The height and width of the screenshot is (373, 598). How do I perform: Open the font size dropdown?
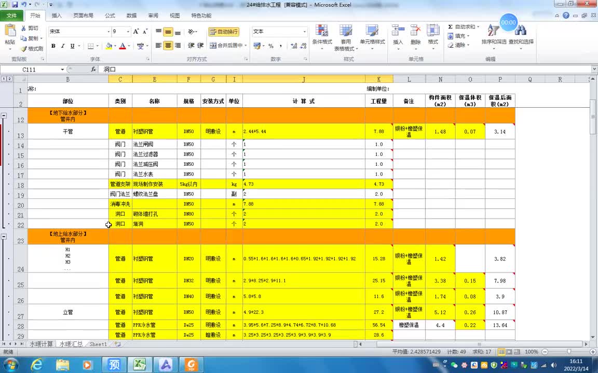[128, 32]
